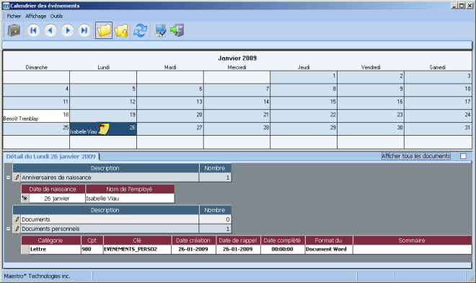Click the Format du column header
Image resolution: width=476 pixels, height=283 pixels.
(328, 240)
